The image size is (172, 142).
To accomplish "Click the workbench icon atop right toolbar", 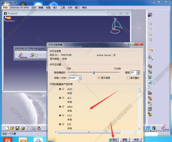I will (150, 15).
